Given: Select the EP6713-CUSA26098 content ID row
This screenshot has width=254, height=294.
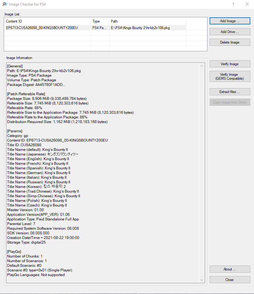Looking at the screenshot, I should (x=42, y=28).
